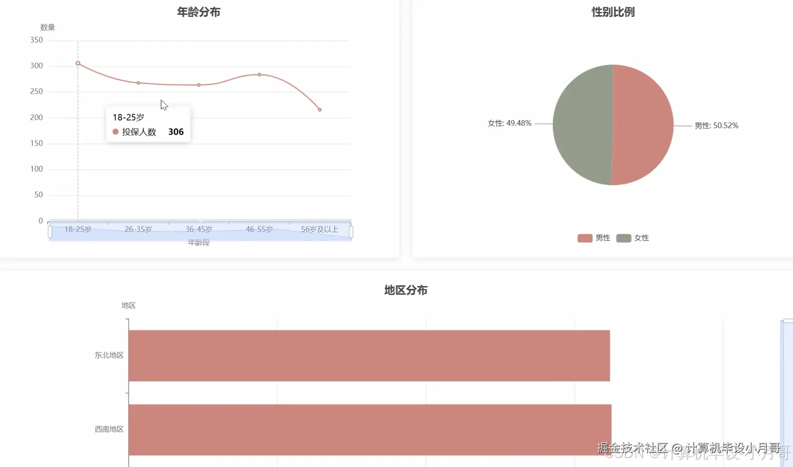Select the 18-25岁 data point marker

(77, 63)
